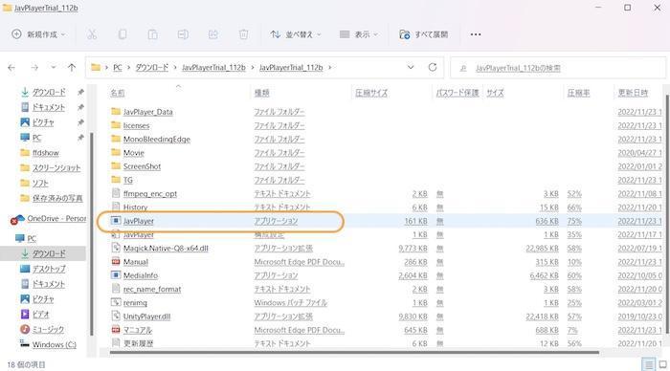Expand address bar history dropdown
The height and width of the screenshot is (371, 670).
411,68
